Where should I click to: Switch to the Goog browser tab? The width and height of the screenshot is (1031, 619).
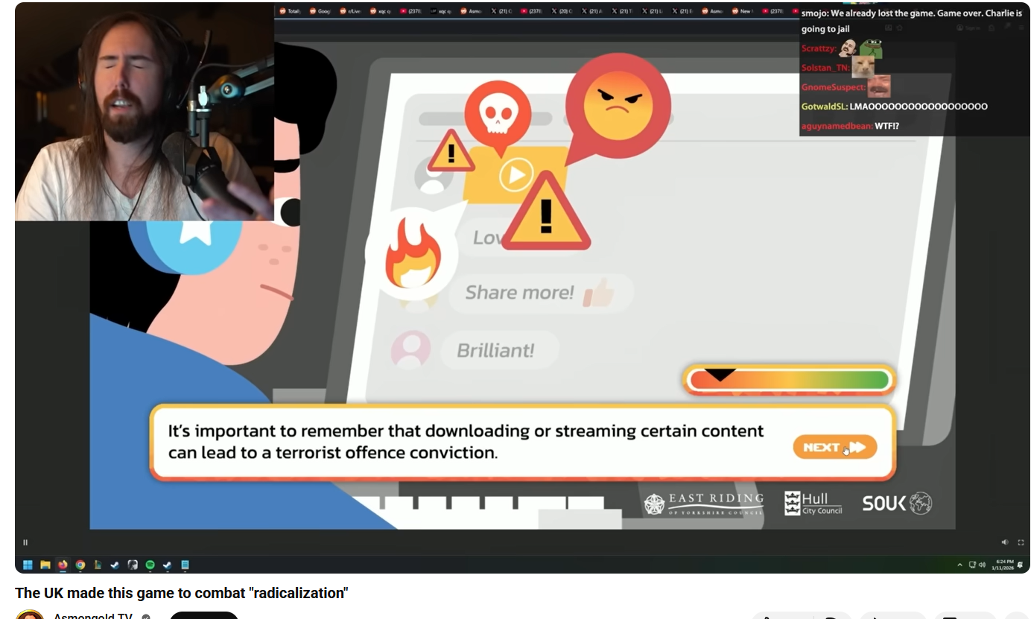pos(320,11)
